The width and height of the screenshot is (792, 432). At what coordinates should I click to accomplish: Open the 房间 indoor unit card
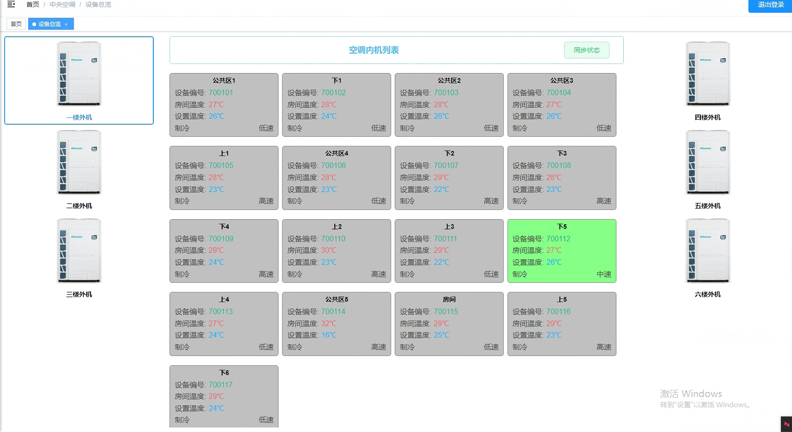[449, 323]
